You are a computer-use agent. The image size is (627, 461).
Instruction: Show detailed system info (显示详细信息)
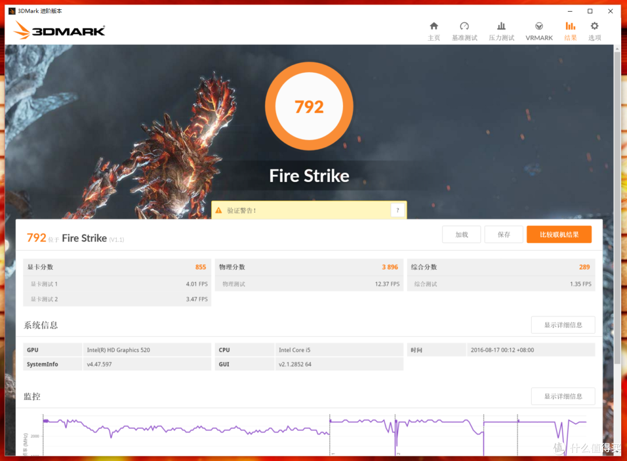563,325
